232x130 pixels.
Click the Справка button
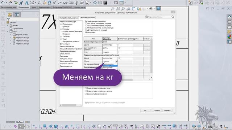(x=167, y=110)
